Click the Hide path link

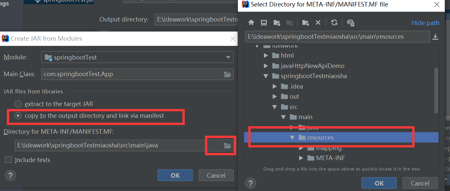tap(425, 23)
